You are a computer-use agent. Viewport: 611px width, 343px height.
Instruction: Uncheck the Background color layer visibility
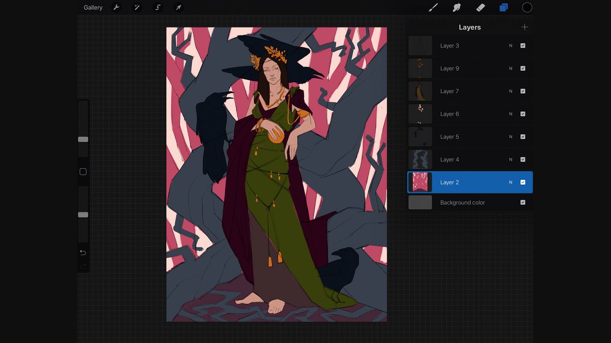[x=522, y=202]
